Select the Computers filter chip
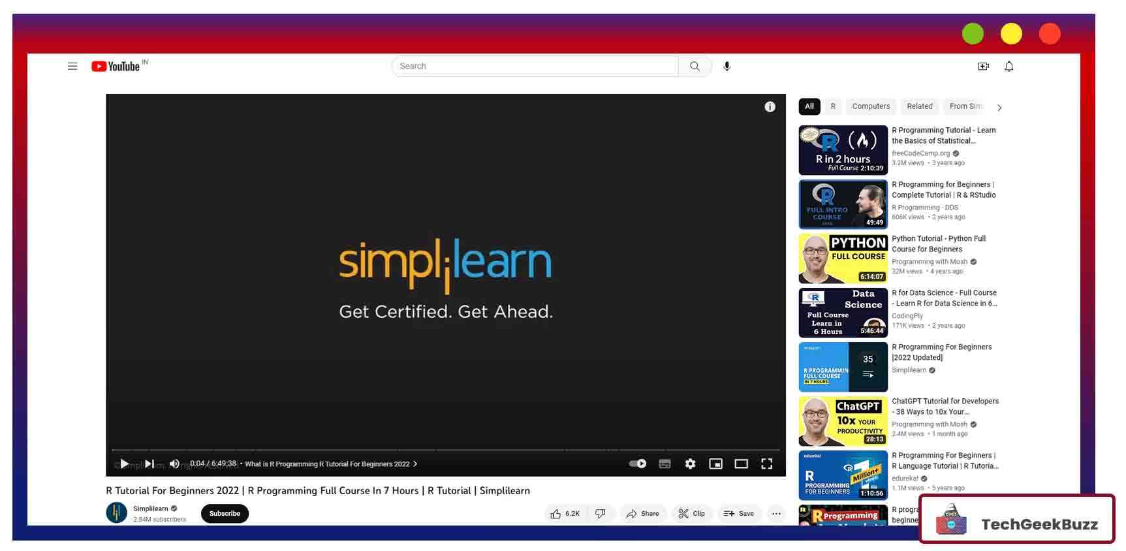Image resolution: width=1126 pixels, height=551 pixels. [870, 106]
